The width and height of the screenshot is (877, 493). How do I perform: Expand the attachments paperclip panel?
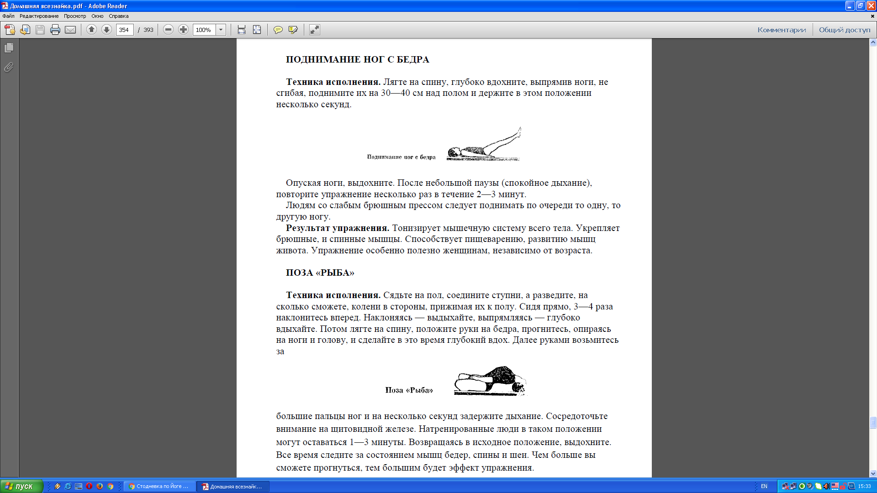9,67
